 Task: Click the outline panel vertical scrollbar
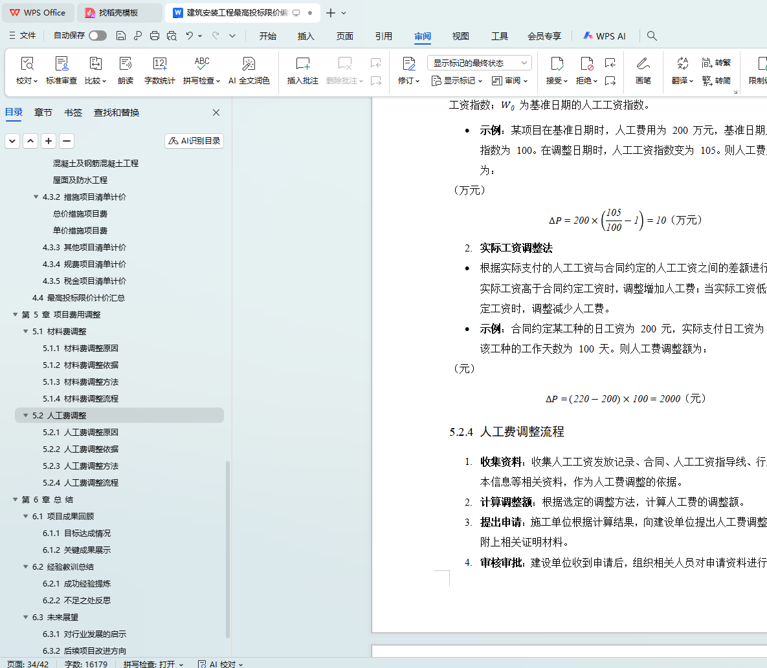tap(227, 548)
